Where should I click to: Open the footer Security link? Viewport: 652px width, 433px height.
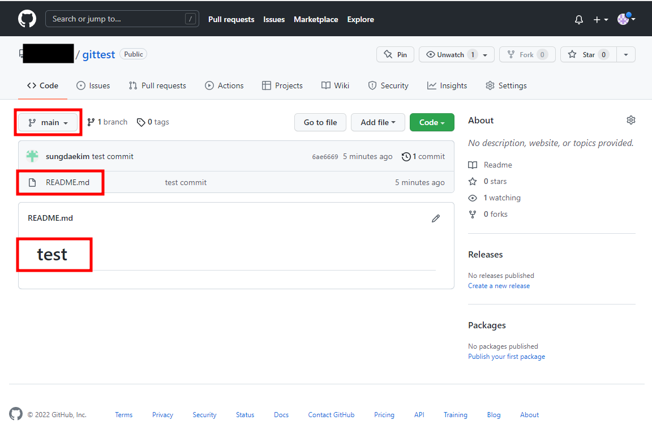[204, 415]
